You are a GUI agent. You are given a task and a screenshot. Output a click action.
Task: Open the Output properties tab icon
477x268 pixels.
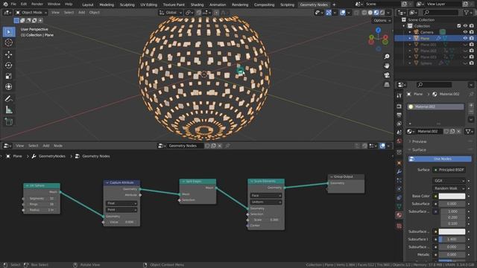click(x=399, y=115)
